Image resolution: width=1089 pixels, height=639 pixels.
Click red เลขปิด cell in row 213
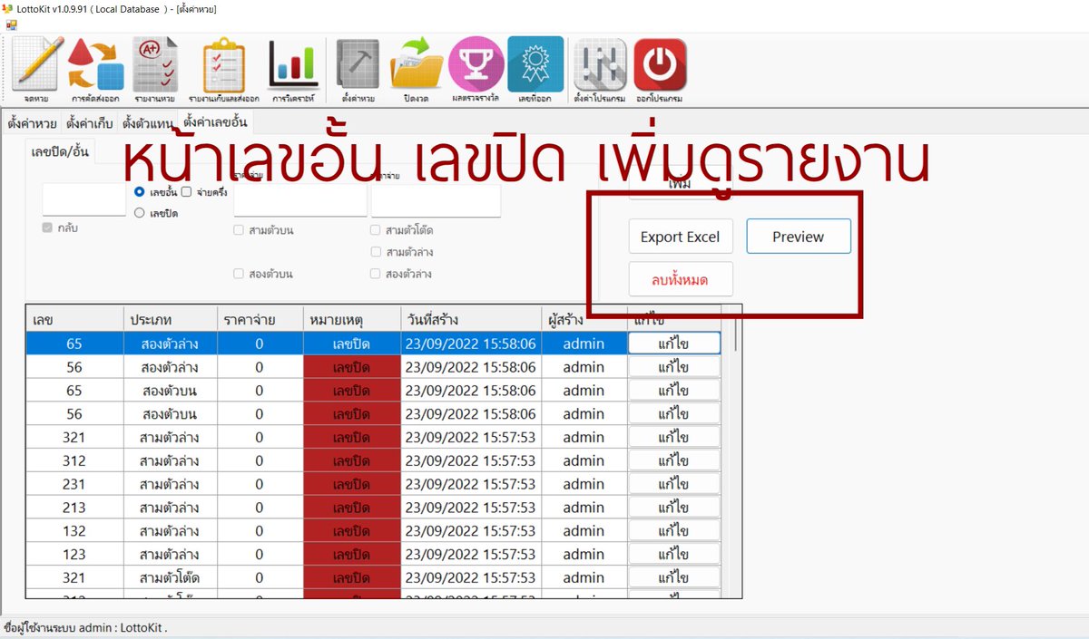[x=352, y=508]
